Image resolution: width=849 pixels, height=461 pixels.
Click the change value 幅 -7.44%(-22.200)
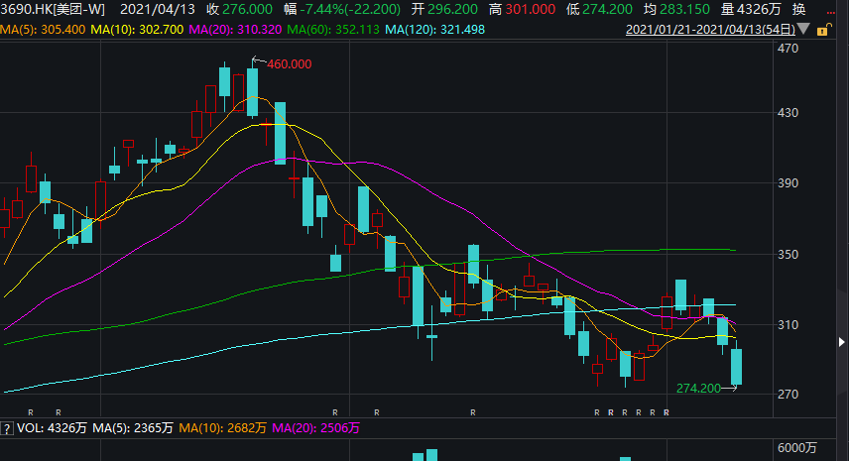(341, 9)
